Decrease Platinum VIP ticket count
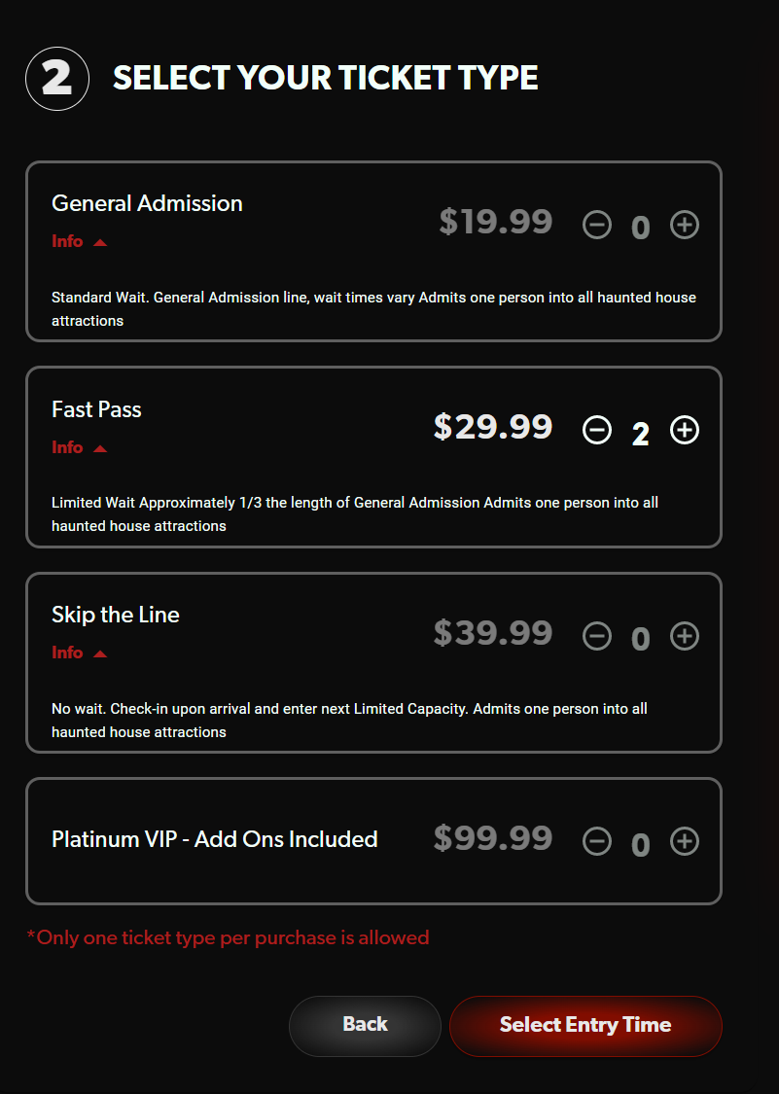The width and height of the screenshot is (779, 1094). [597, 842]
